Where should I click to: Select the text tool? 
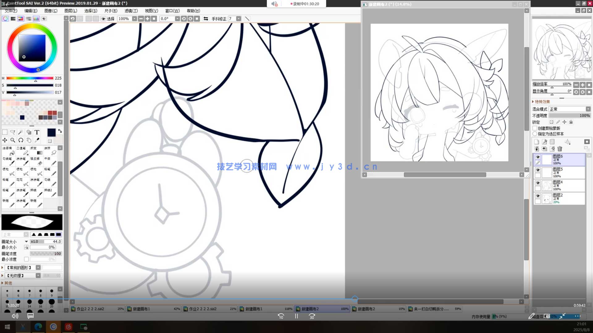pos(37,132)
